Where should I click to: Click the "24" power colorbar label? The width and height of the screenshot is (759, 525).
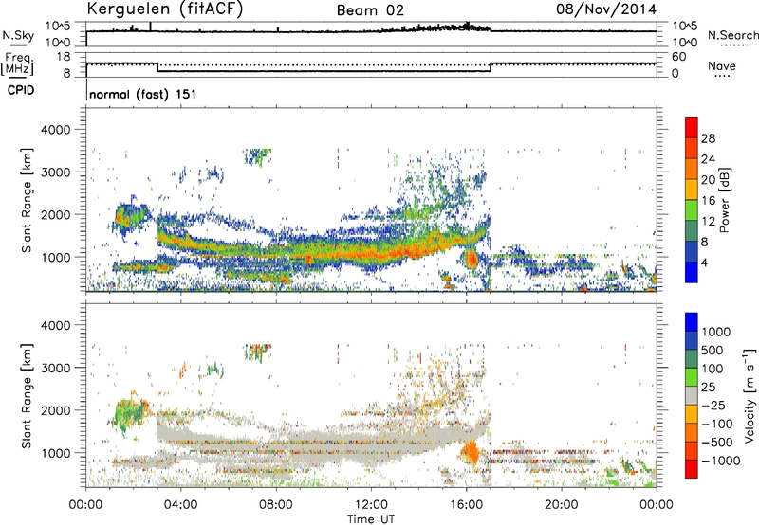click(708, 159)
